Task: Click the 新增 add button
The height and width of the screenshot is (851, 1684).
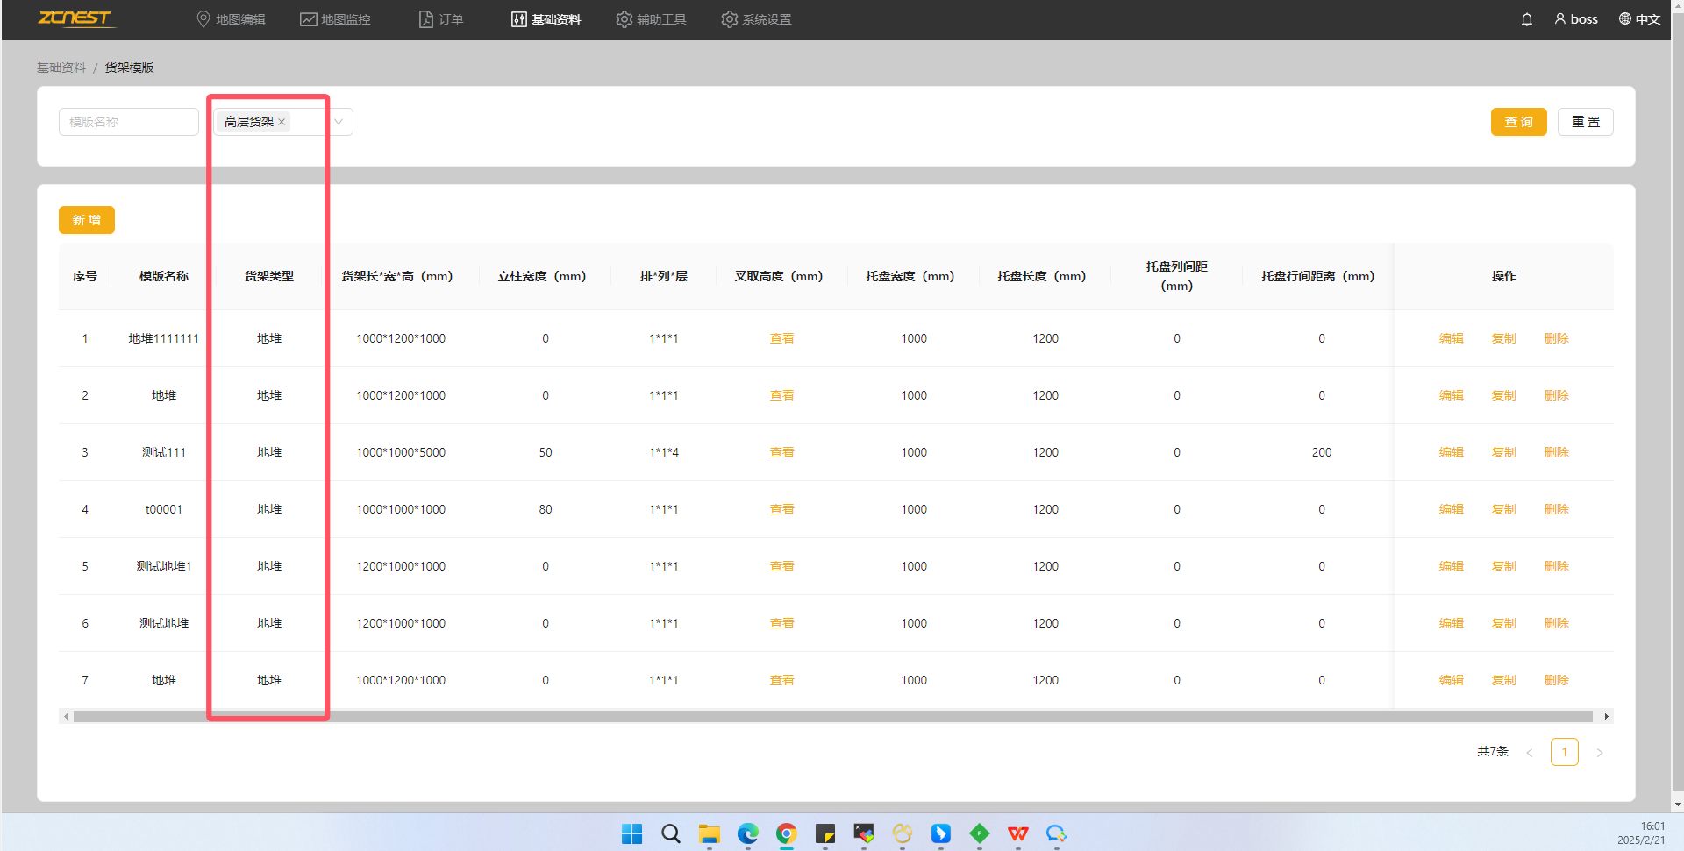Action: pyautogui.click(x=87, y=220)
